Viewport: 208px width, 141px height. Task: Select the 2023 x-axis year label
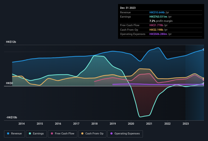point(186,124)
